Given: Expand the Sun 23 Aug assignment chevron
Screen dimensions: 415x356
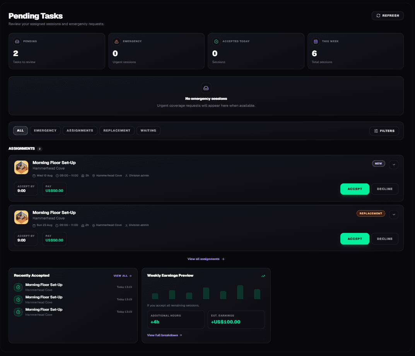Looking at the screenshot, I should coord(394,214).
